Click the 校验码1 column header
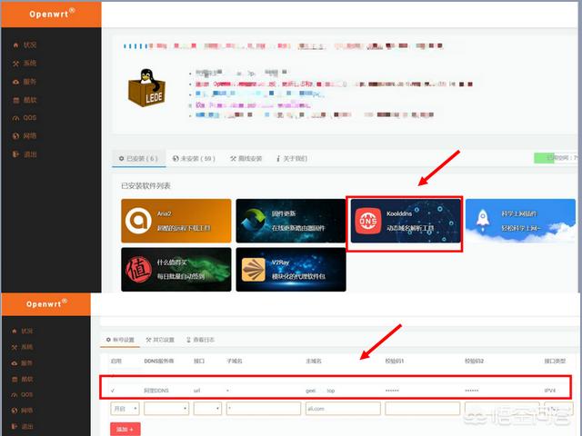This screenshot has width=582, height=436. click(x=395, y=361)
